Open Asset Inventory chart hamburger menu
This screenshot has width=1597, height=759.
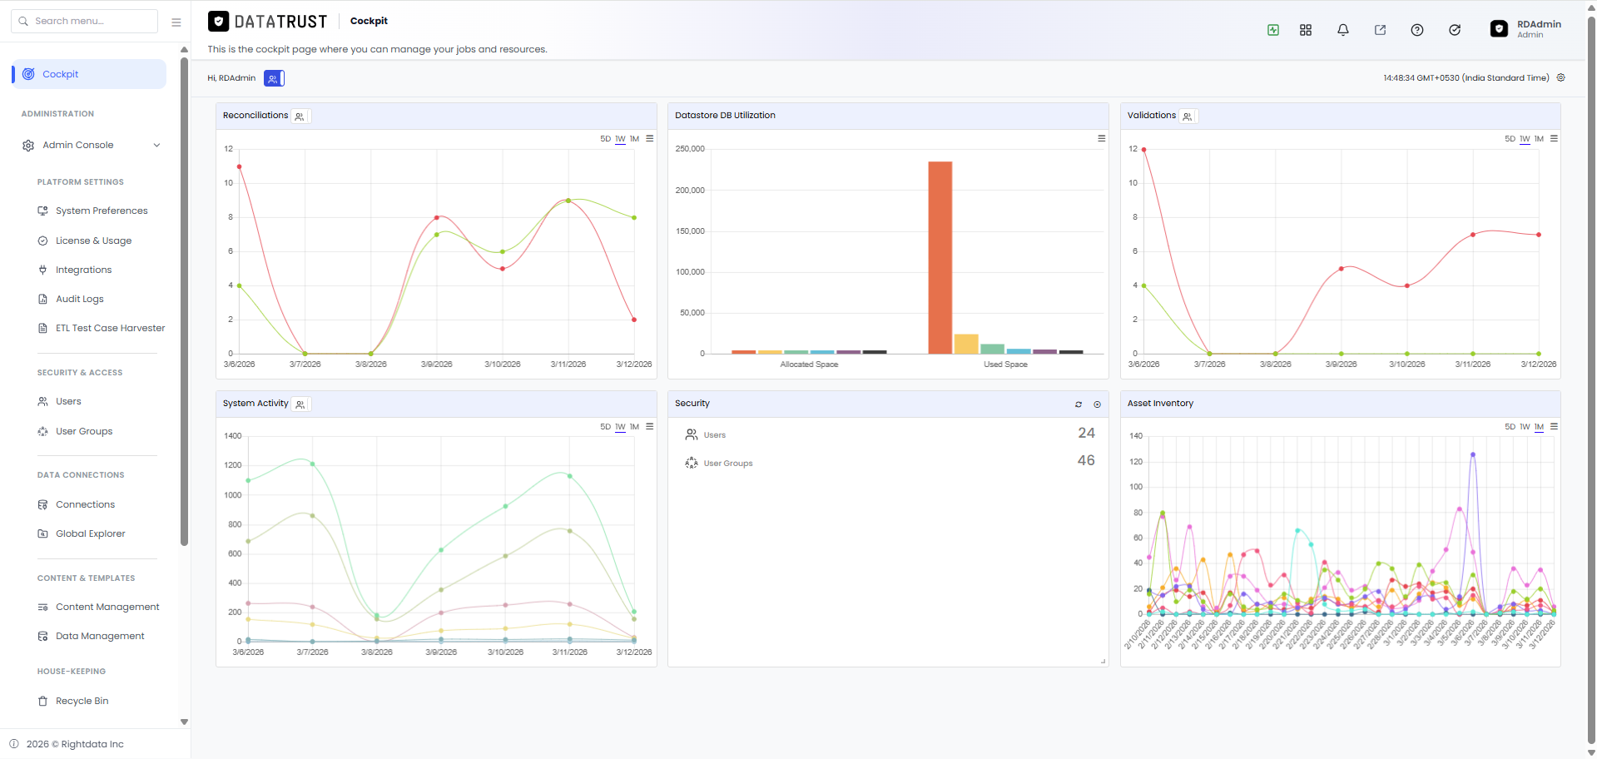click(1554, 426)
